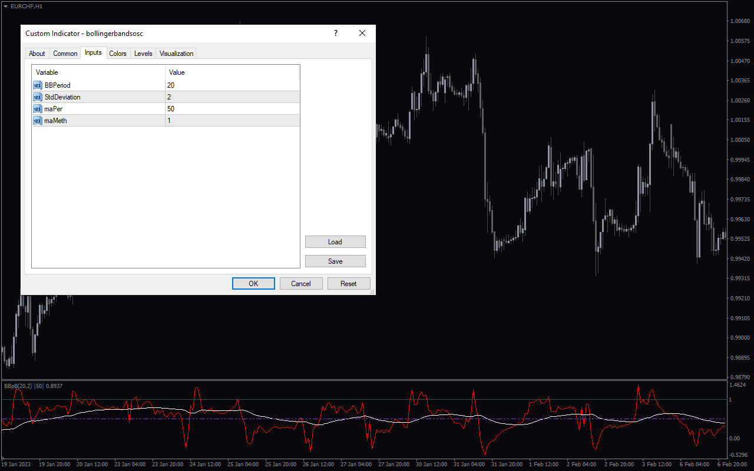Viewport: 754px width, 471px height.
Task: Click the maPer variable type icon
Action: coord(37,109)
